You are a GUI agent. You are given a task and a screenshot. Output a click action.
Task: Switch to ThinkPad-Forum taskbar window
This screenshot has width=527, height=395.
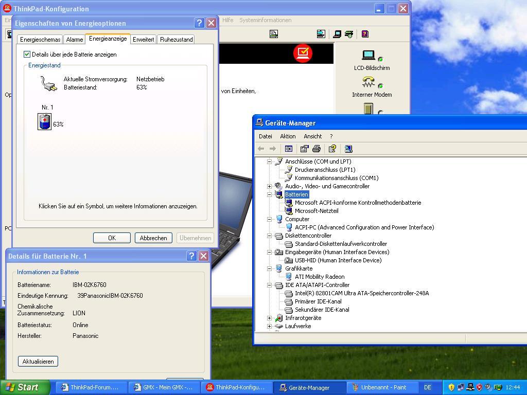click(x=91, y=387)
